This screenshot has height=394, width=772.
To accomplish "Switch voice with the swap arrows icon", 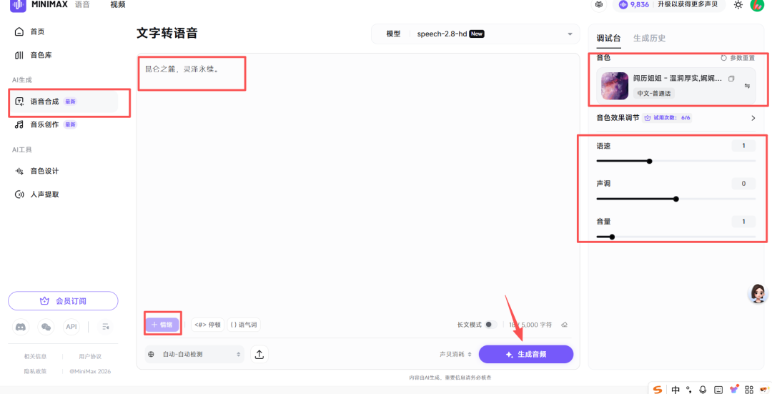I will tap(747, 86).
